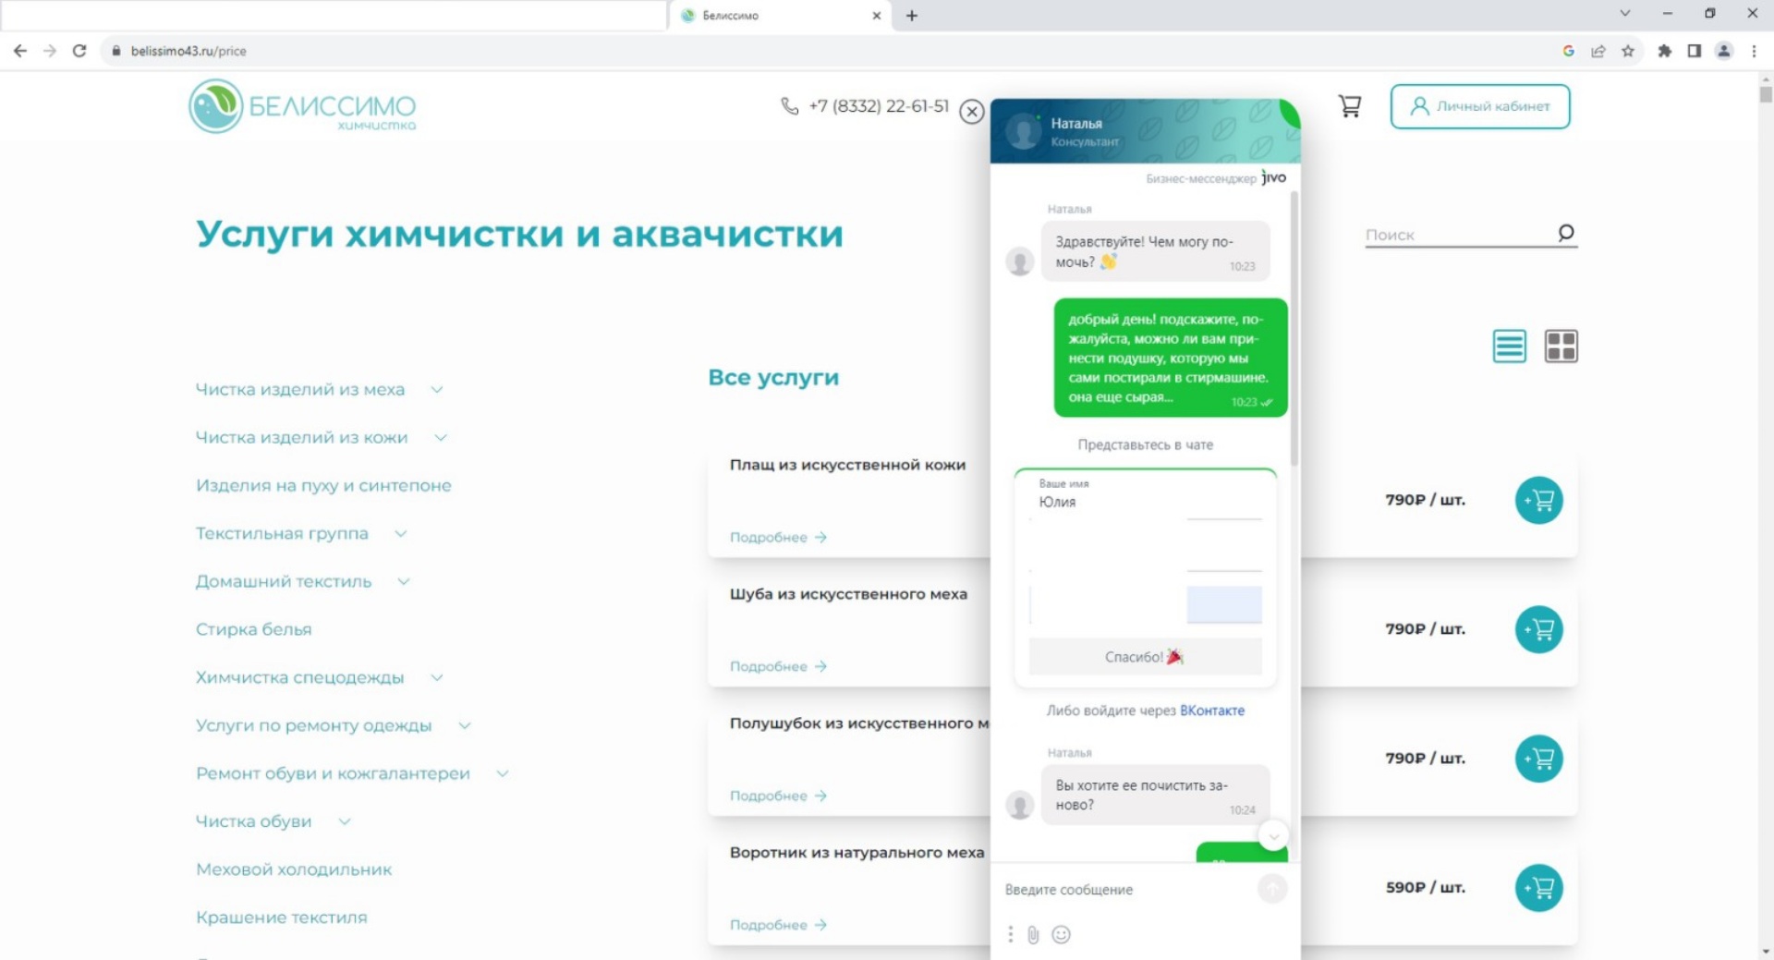Image resolution: width=1774 pixels, height=960 pixels.
Task: Close the Белиссимо browser tab
Action: click(x=877, y=15)
